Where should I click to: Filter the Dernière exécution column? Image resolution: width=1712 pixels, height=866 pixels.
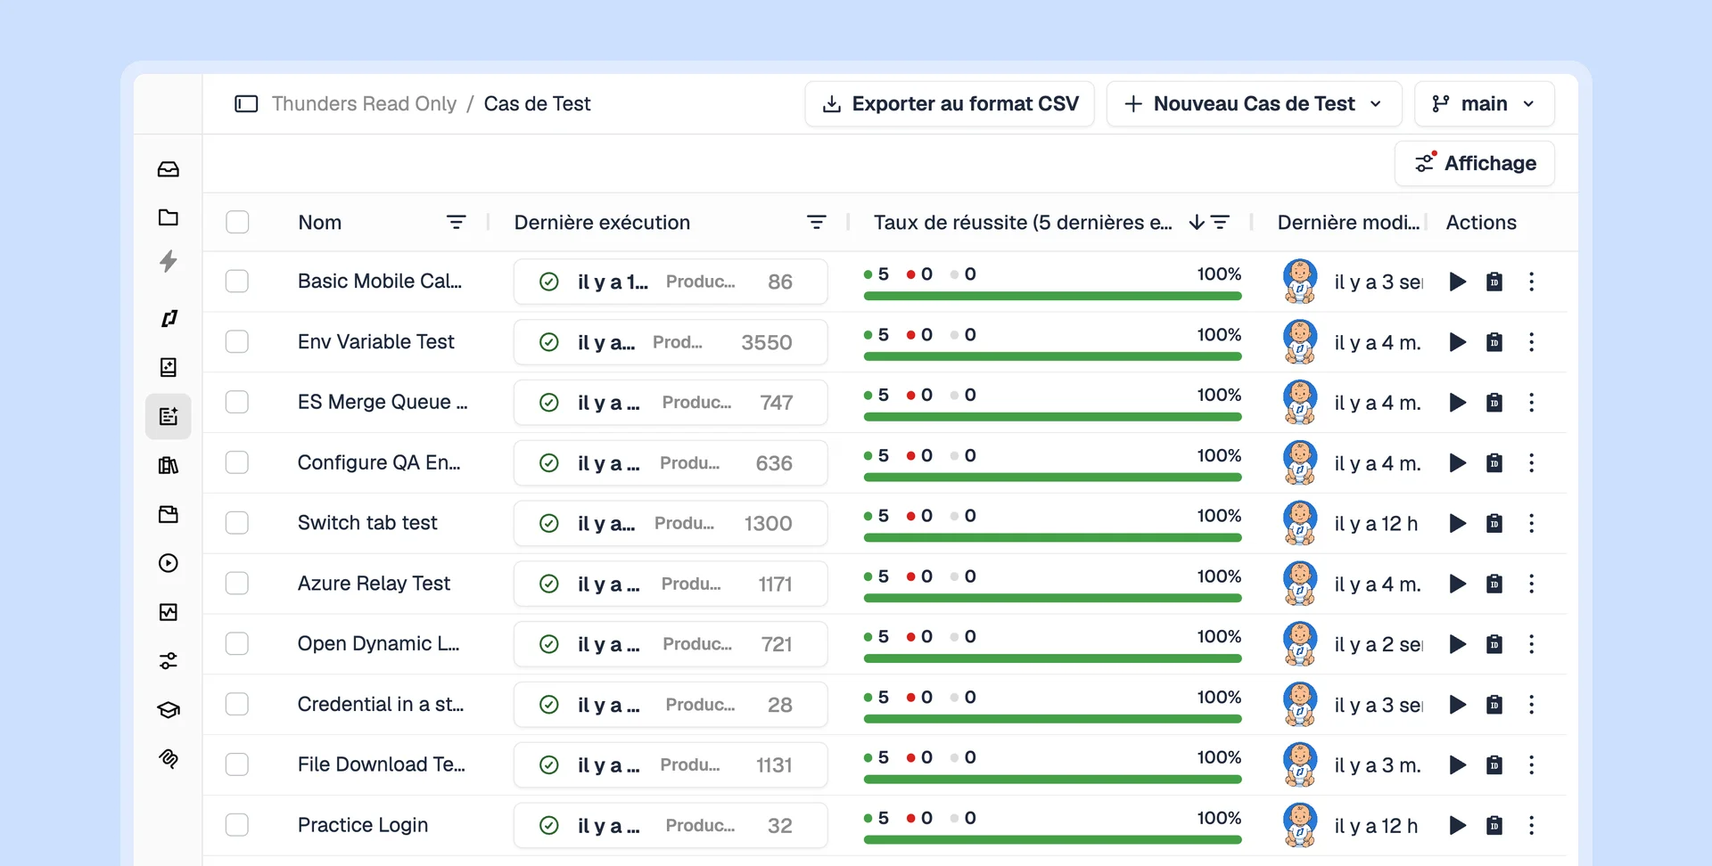point(817,222)
